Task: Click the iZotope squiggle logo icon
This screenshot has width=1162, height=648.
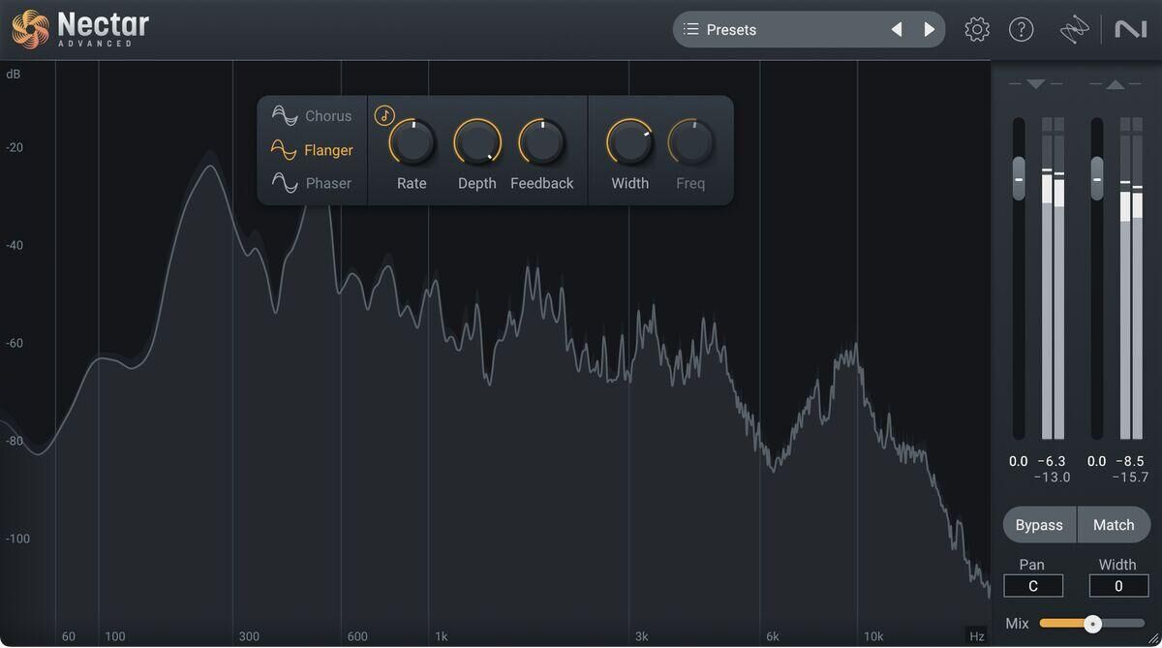Action: point(1074,31)
